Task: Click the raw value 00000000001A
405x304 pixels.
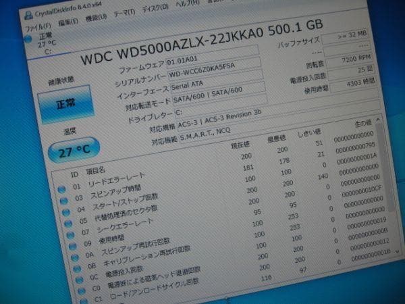Action: pyautogui.click(x=357, y=159)
